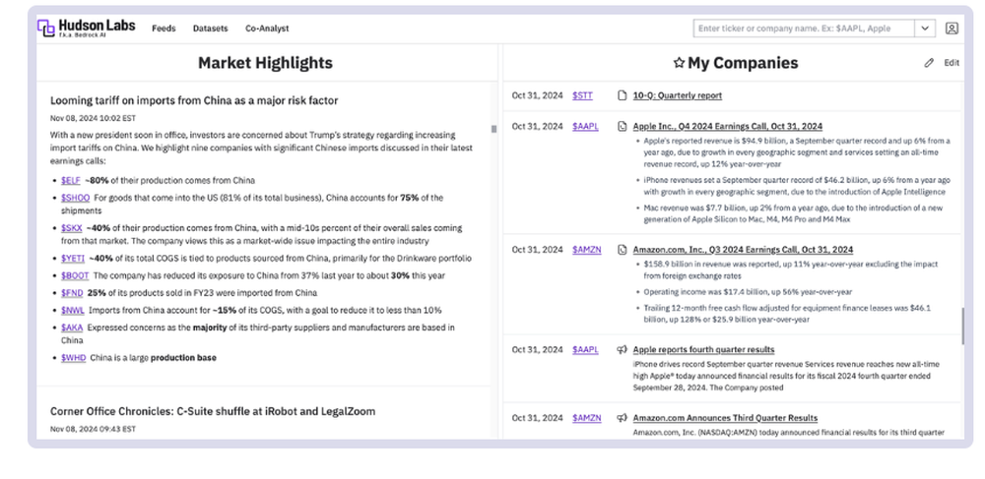This screenshot has width=985, height=479.
Task: Open the 10-Q: Quarterly report link
Action: pyautogui.click(x=678, y=95)
